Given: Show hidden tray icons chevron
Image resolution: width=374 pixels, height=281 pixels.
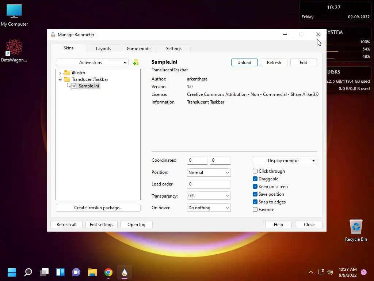Looking at the screenshot, I should [x=310, y=272].
